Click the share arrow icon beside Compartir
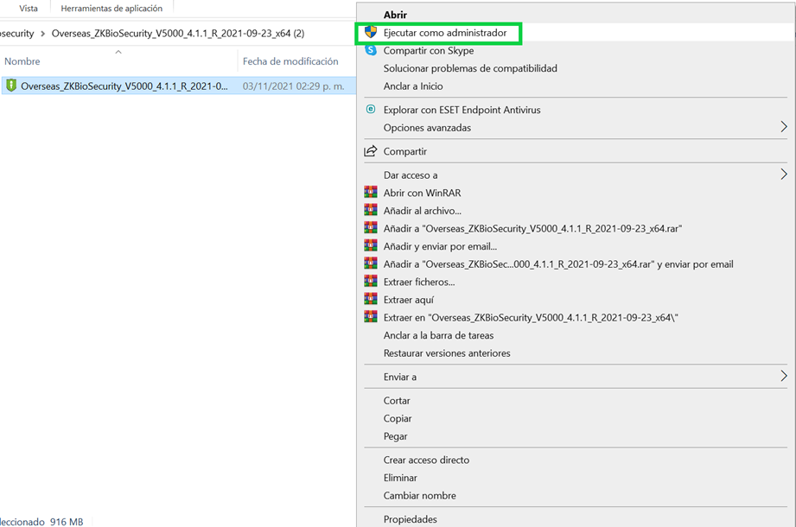 click(x=371, y=151)
